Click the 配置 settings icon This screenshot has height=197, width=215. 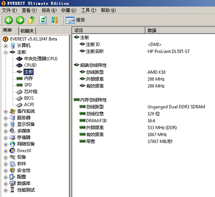pos(12,177)
